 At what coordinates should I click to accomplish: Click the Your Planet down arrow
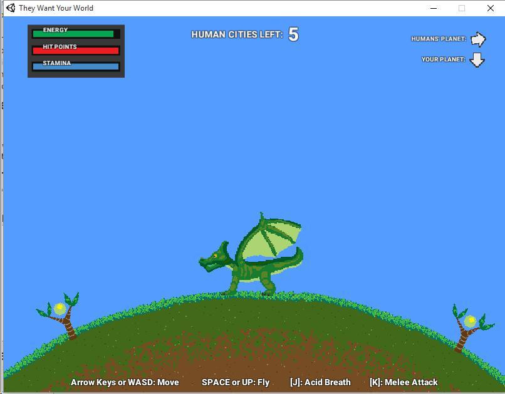coord(477,60)
